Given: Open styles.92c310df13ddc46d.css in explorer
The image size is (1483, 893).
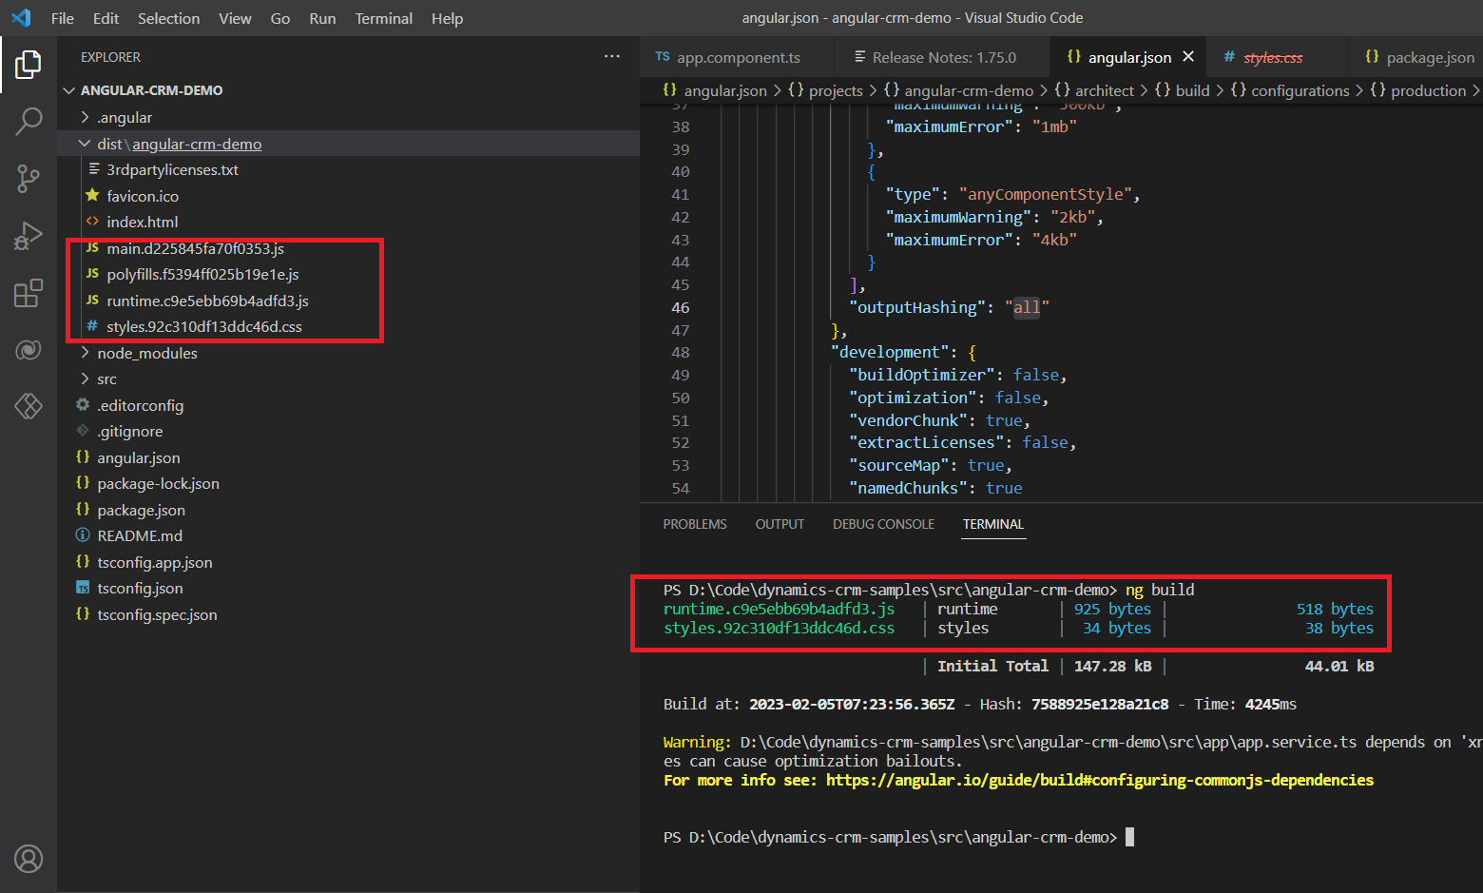Looking at the screenshot, I should click(x=203, y=326).
